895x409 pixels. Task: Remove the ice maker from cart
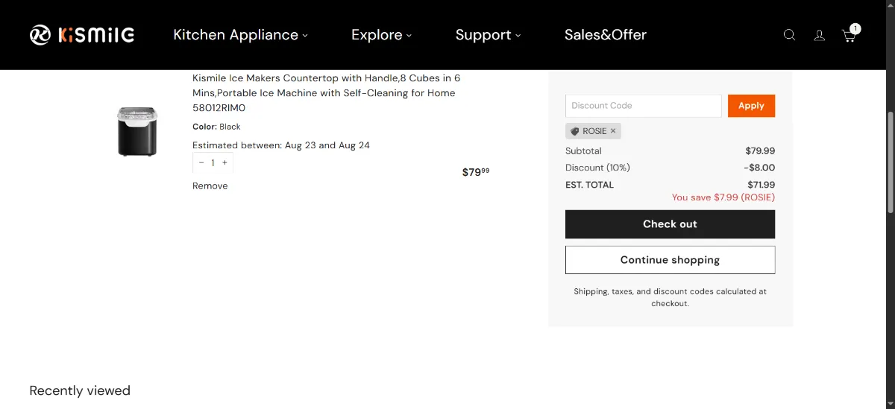(210, 186)
